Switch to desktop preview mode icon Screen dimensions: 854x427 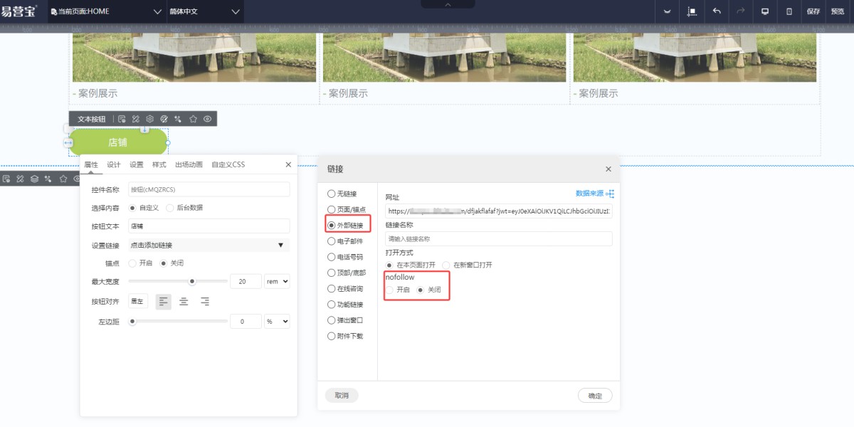(765, 11)
